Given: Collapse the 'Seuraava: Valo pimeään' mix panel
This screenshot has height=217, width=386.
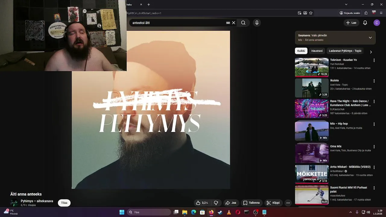Looking at the screenshot, I should coord(370,38).
